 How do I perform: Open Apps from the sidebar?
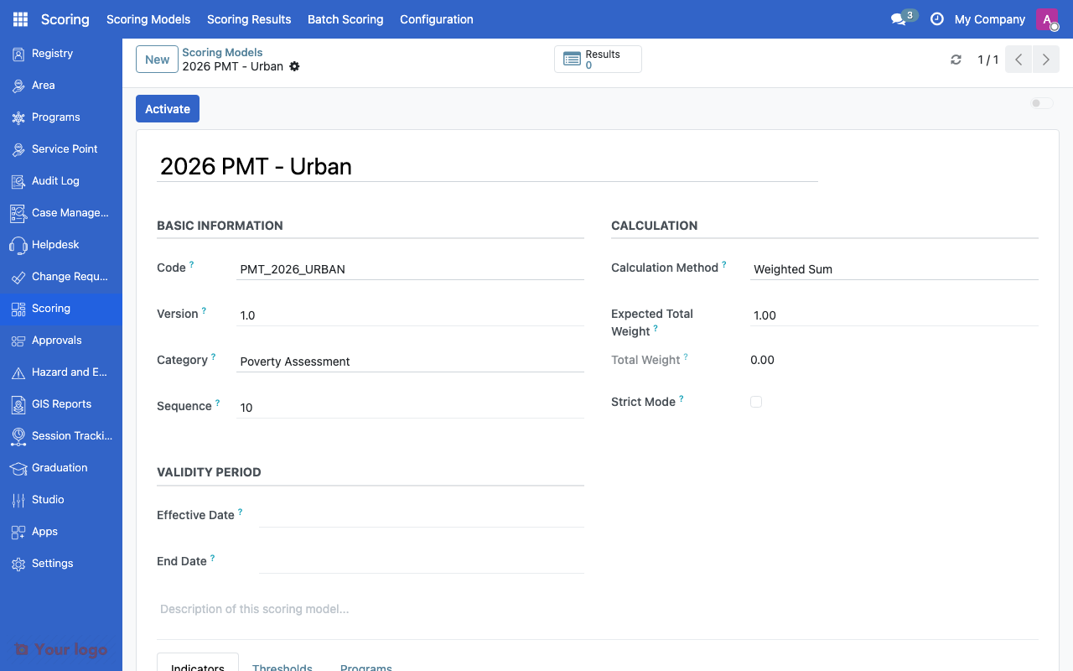click(61, 532)
